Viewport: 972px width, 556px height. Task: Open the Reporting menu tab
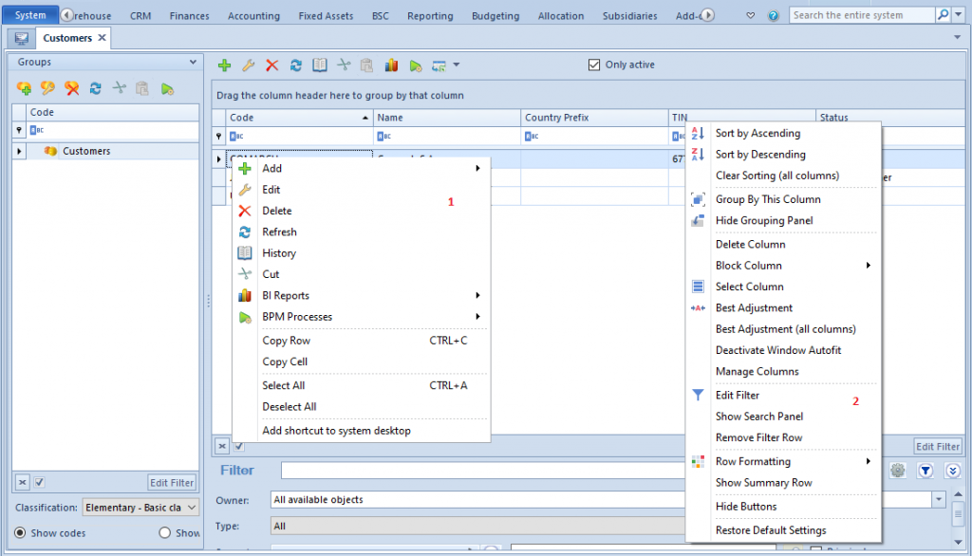[x=430, y=15]
